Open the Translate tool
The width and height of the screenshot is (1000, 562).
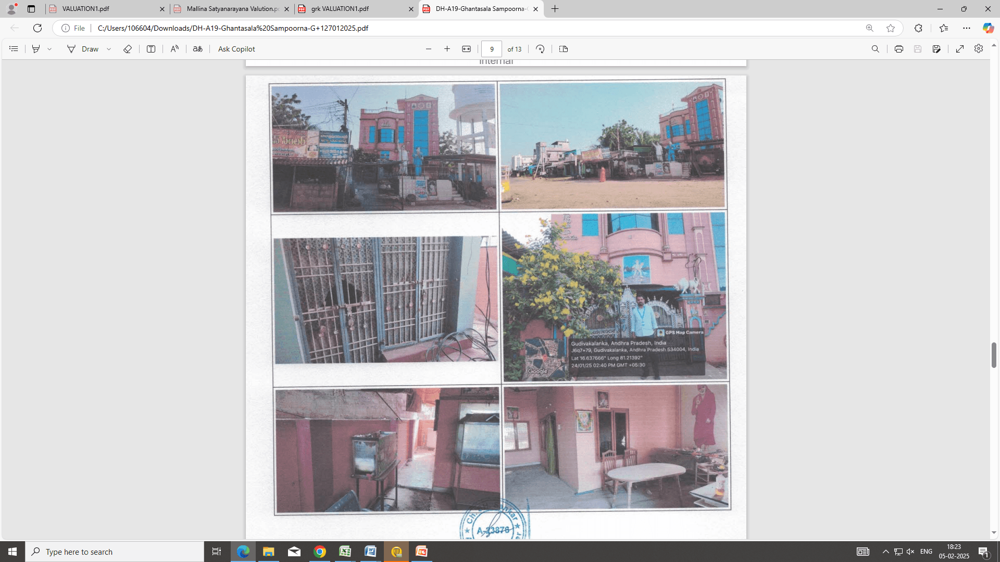[x=198, y=49]
